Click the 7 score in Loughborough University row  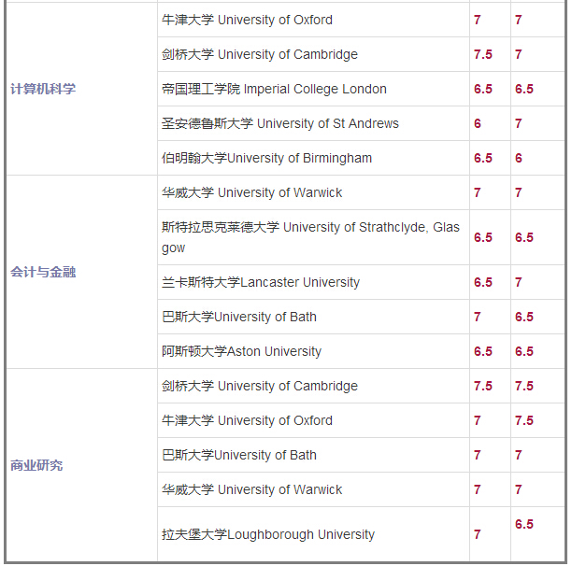tap(478, 534)
